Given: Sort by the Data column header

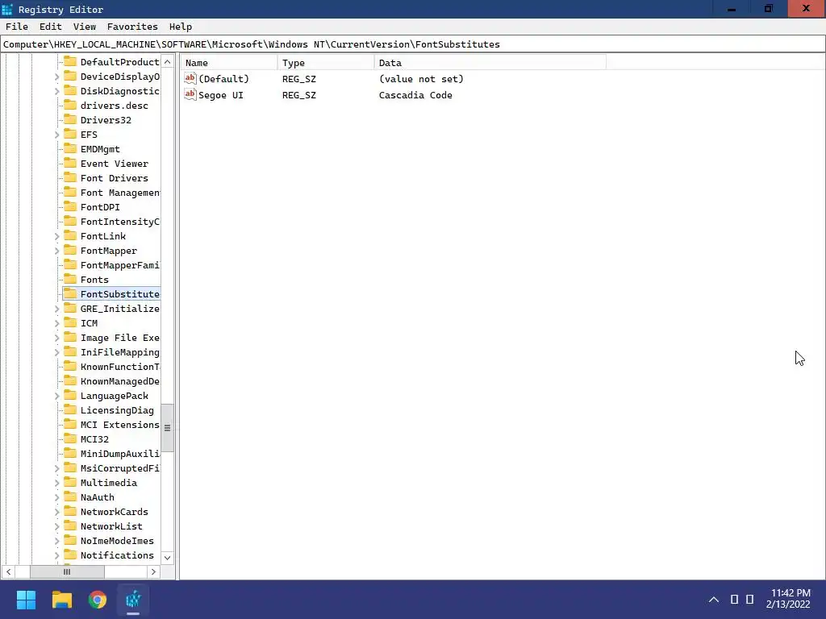Looking at the screenshot, I should coord(490,63).
